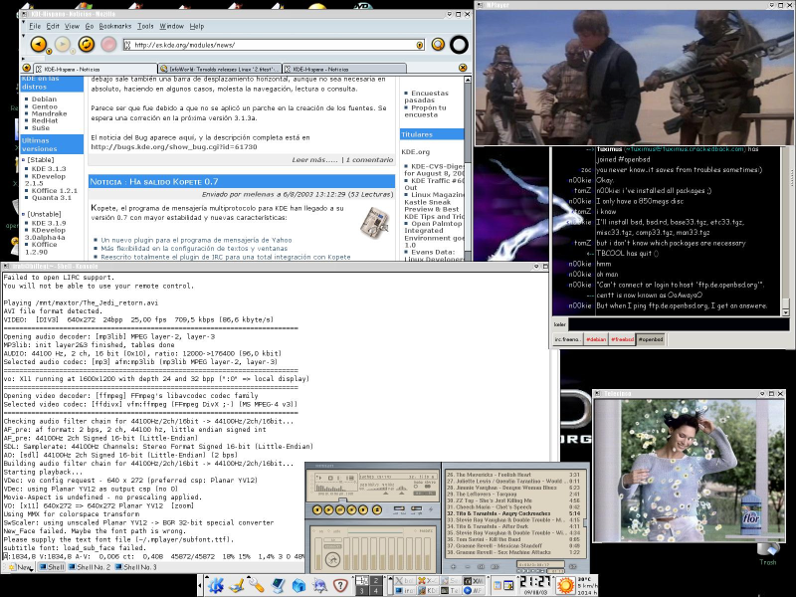This screenshot has width=796, height=597.
Task: Click the Trash icon on the desktop
Action: (x=768, y=552)
